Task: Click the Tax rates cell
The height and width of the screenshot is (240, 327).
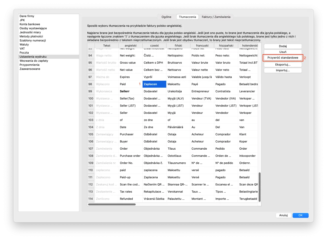Action: (x=131, y=191)
